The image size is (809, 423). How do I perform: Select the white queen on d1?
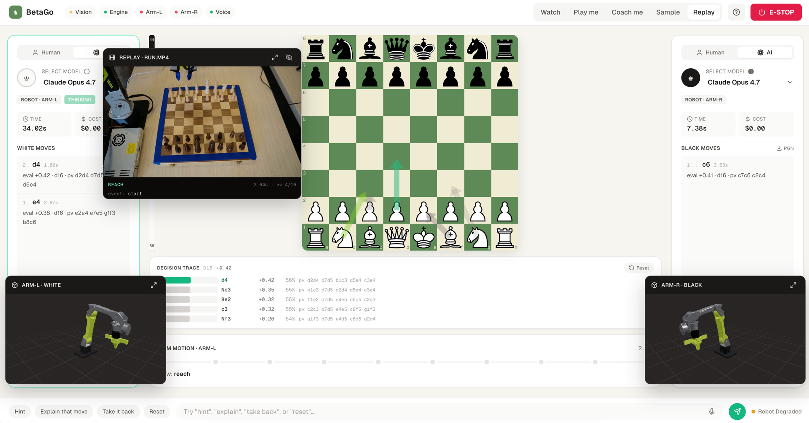pos(396,237)
